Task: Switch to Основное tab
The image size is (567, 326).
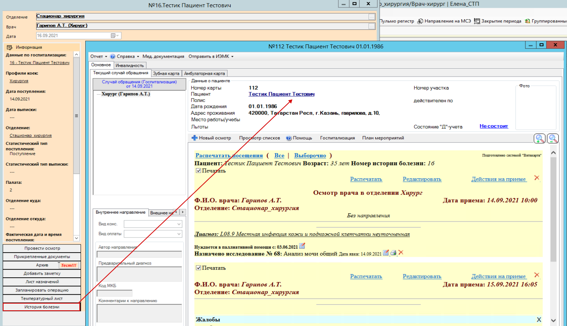Action: coord(101,65)
